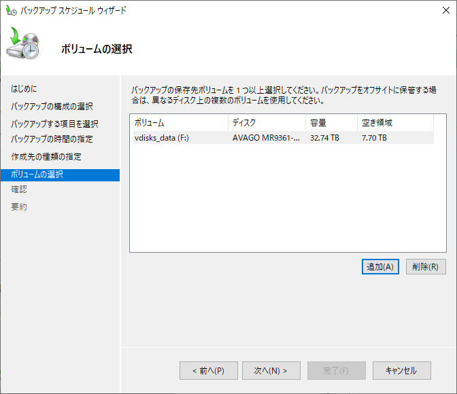Go to the はじめに step
This screenshot has height=394, width=457.
tap(24, 88)
